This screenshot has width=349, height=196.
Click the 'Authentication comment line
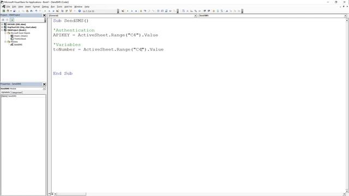(74, 30)
